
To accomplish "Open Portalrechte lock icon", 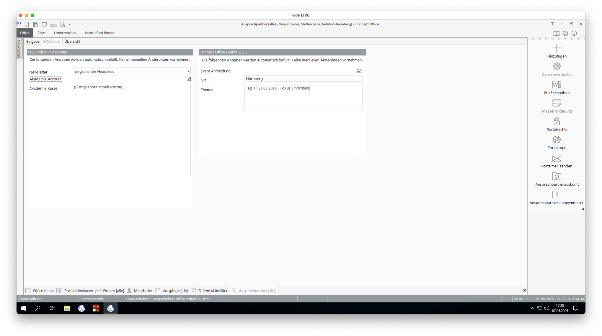I will (x=557, y=121).
